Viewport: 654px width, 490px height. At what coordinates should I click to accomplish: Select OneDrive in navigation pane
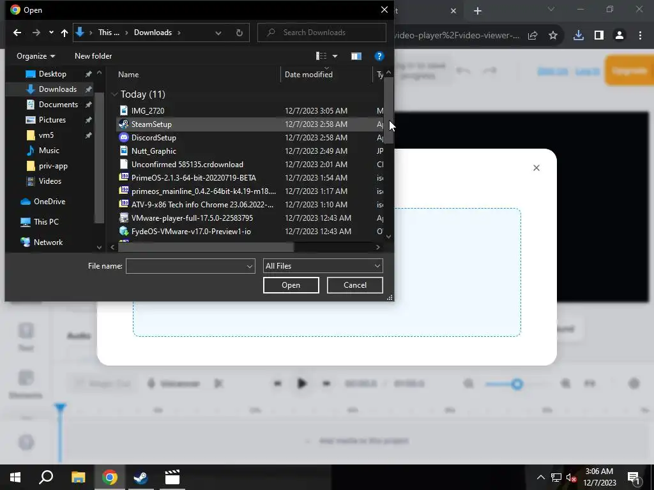pyautogui.click(x=49, y=201)
